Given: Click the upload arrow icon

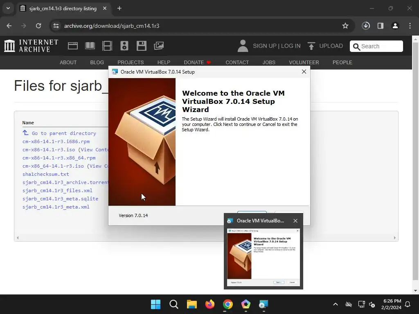Looking at the screenshot, I should coord(311,46).
